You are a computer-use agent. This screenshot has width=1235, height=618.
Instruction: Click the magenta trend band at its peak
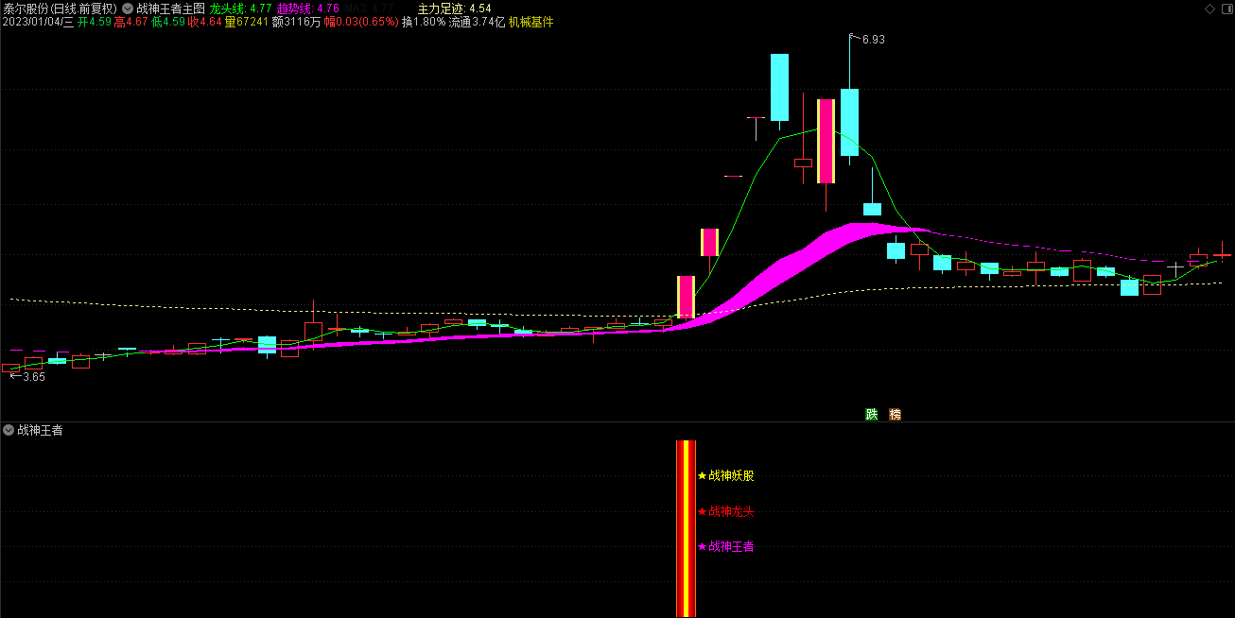(x=861, y=229)
